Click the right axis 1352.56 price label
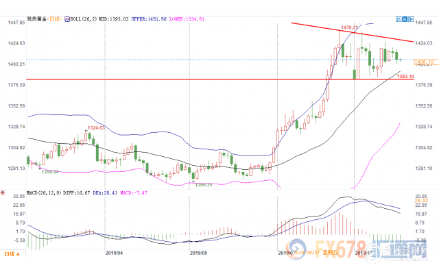This screenshot has height=274, width=439. click(x=424, y=106)
